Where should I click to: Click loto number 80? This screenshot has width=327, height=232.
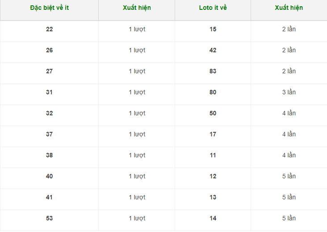[213, 92]
